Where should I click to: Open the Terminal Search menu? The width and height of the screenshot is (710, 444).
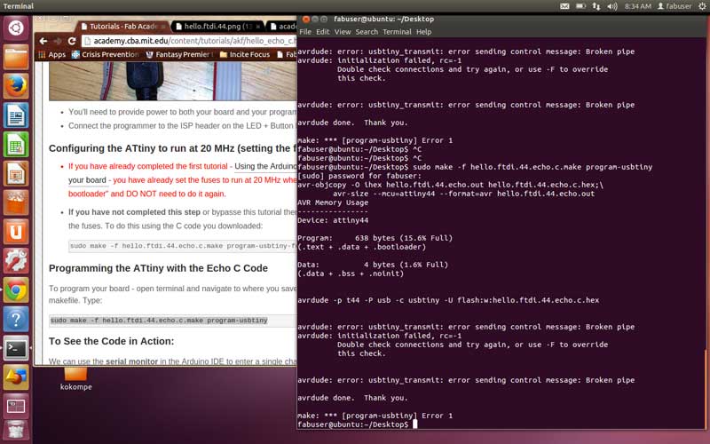tap(367, 32)
